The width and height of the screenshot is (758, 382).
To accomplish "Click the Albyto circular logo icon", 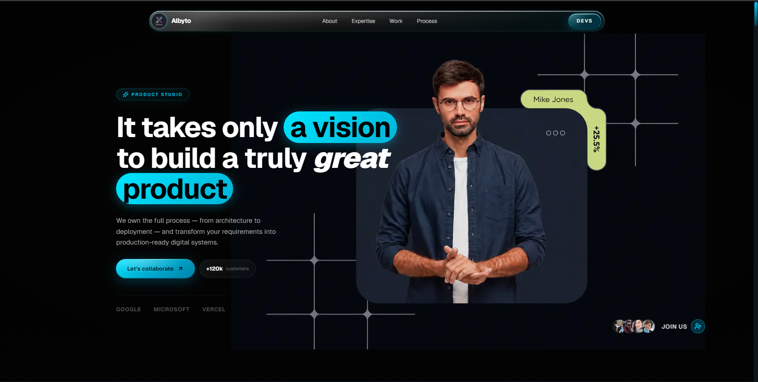I will (x=159, y=21).
